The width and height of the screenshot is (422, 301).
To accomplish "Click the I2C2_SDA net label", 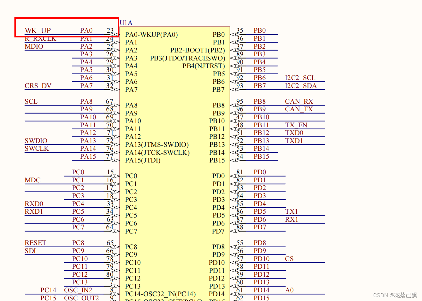I will (301, 86).
